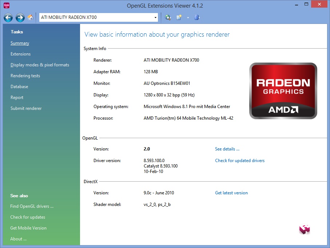Click the driver date 10-Feb-10
330x248 pixels.
(154, 171)
